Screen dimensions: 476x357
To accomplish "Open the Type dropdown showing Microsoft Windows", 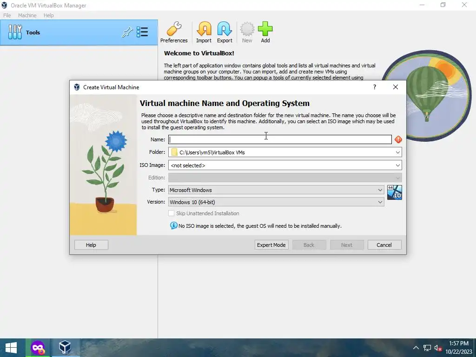I will [x=276, y=190].
